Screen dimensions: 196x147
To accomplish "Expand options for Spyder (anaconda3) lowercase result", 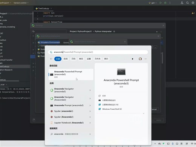I will 90,111.
